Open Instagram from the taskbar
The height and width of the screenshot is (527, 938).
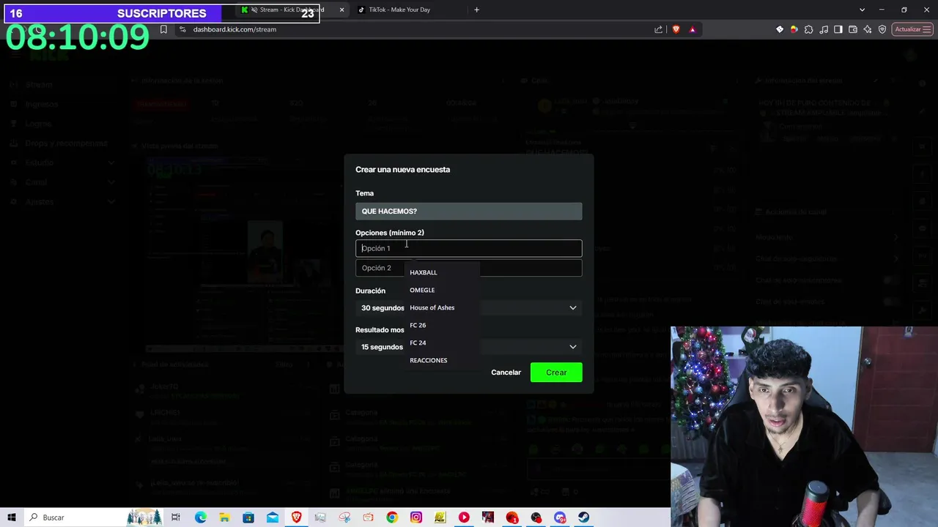tap(416, 517)
